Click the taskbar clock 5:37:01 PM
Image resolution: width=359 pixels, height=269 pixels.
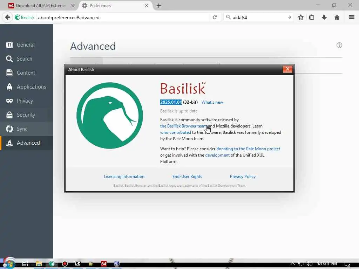tap(327, 264)
